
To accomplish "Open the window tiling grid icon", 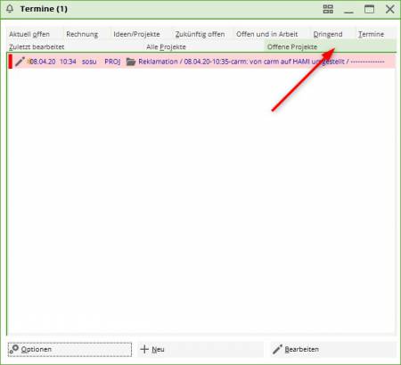I will pyautogui.click(x=328, y=9).
